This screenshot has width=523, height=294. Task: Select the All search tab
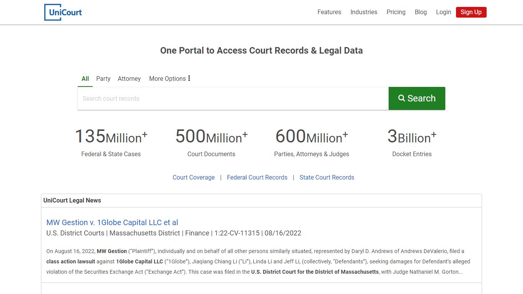[85, 78]
